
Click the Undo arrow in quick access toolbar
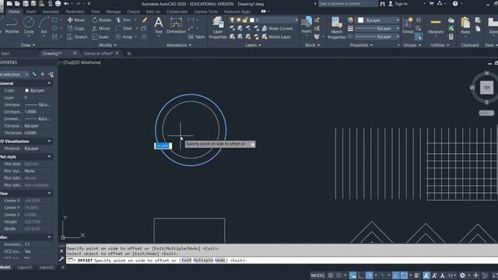[66, 4]
